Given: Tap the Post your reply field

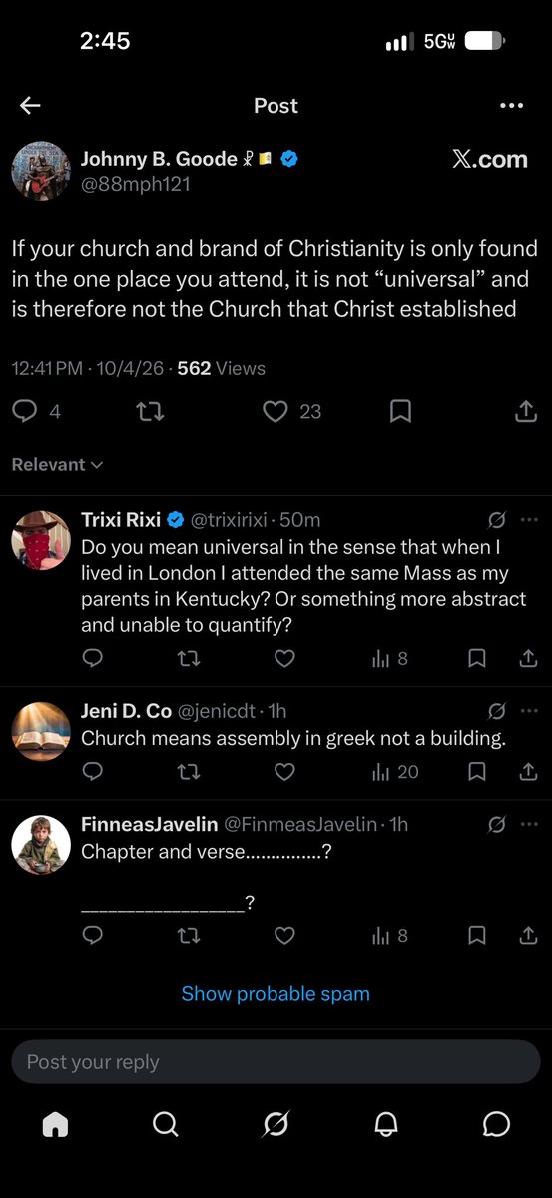Looking at the screenshot, I should 276,1062.
